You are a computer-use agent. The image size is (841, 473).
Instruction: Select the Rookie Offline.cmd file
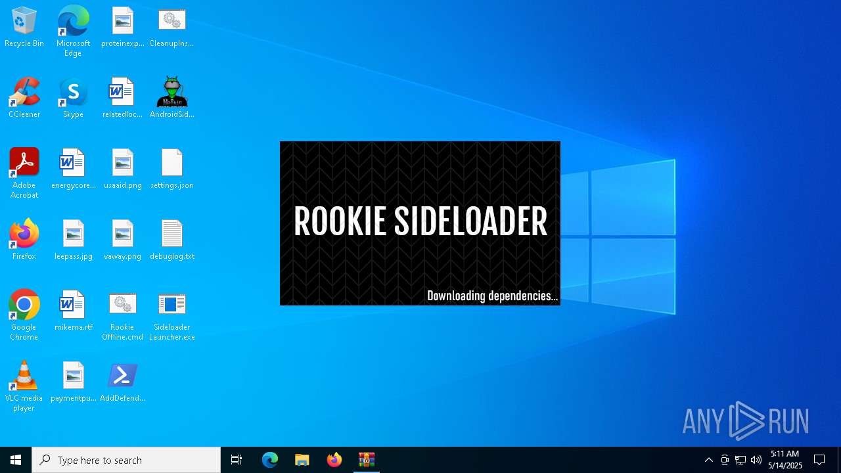(x=123, y=316)
